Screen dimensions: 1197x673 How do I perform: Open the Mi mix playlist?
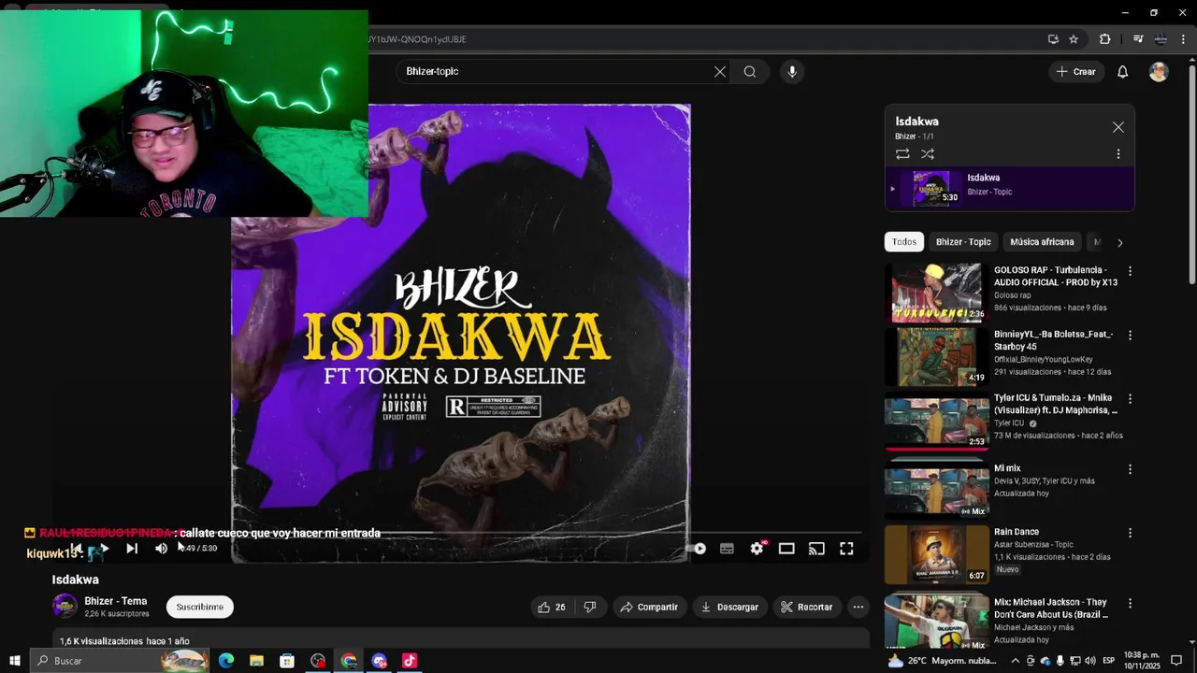coord(936,491)
